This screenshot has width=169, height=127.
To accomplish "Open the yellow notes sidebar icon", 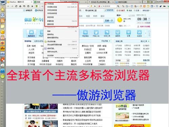I will 2,26.
